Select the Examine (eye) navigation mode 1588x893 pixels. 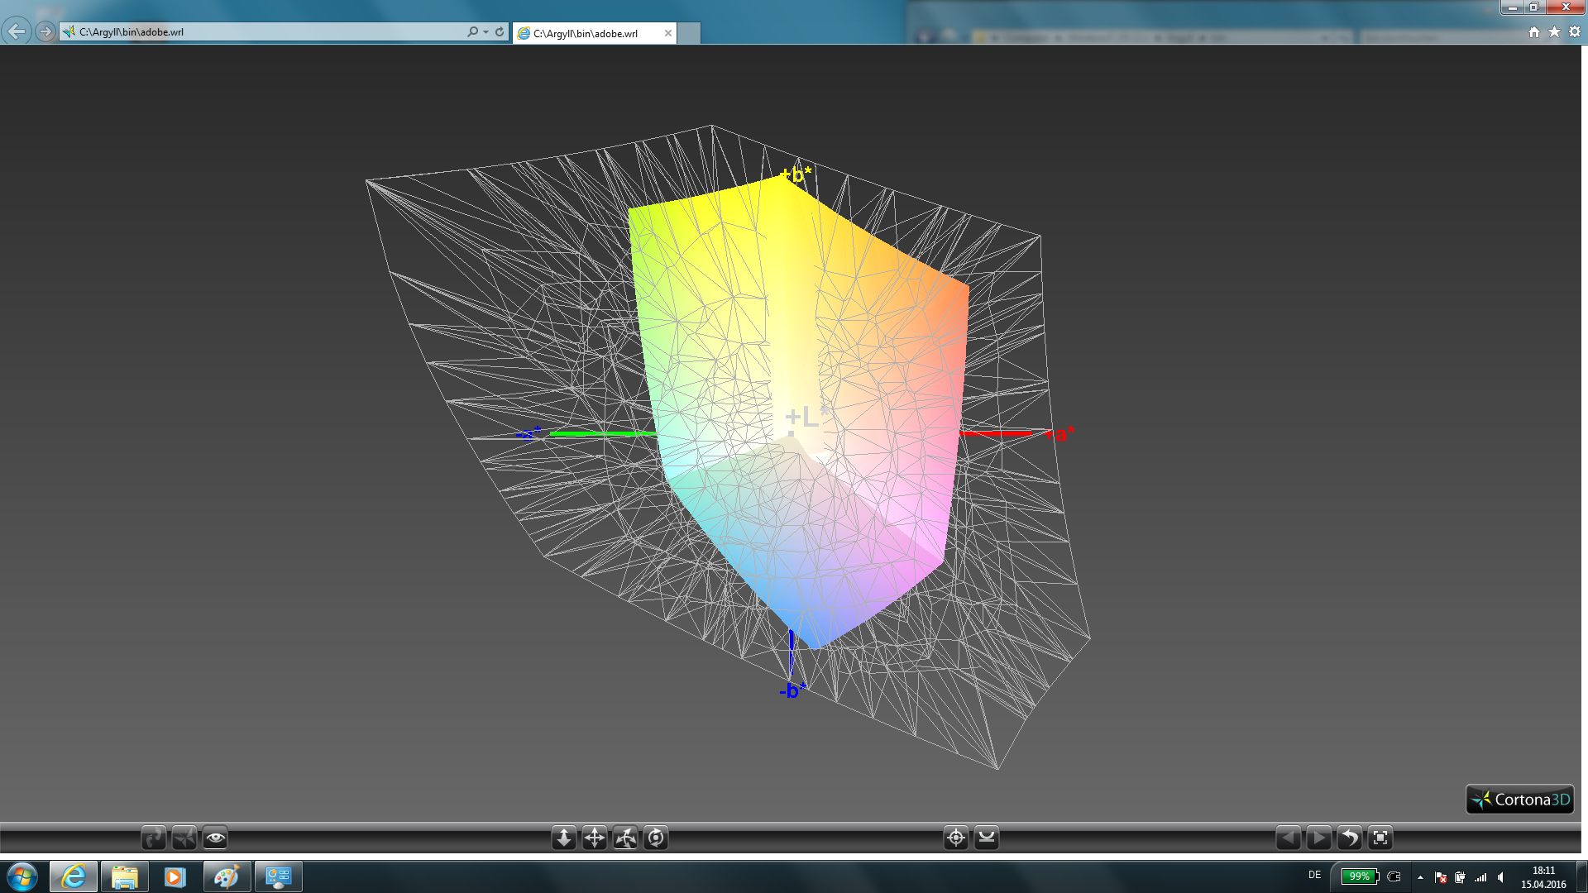coord(215,838)
